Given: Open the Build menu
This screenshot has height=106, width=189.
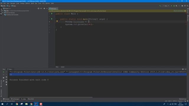Looking at the screenshot, I should tap(32, 3).
